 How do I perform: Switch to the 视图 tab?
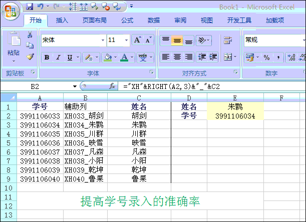[207, 20]
